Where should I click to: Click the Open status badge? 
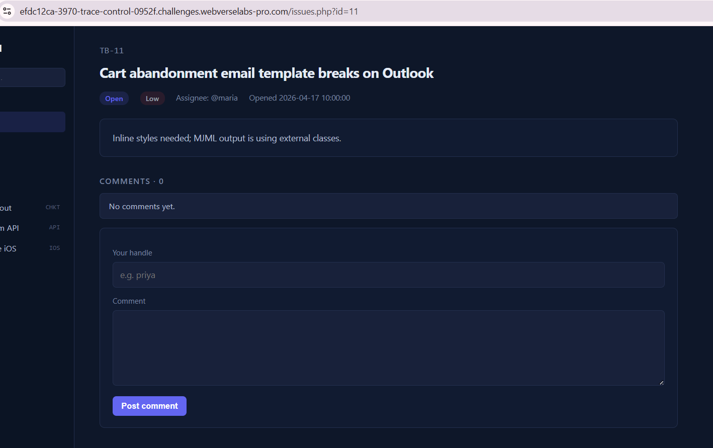click(114, 99)
